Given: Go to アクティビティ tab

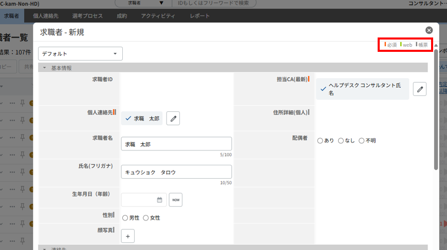Looking at the screenshot, I should pyautogui.click(x=158, y=16).
